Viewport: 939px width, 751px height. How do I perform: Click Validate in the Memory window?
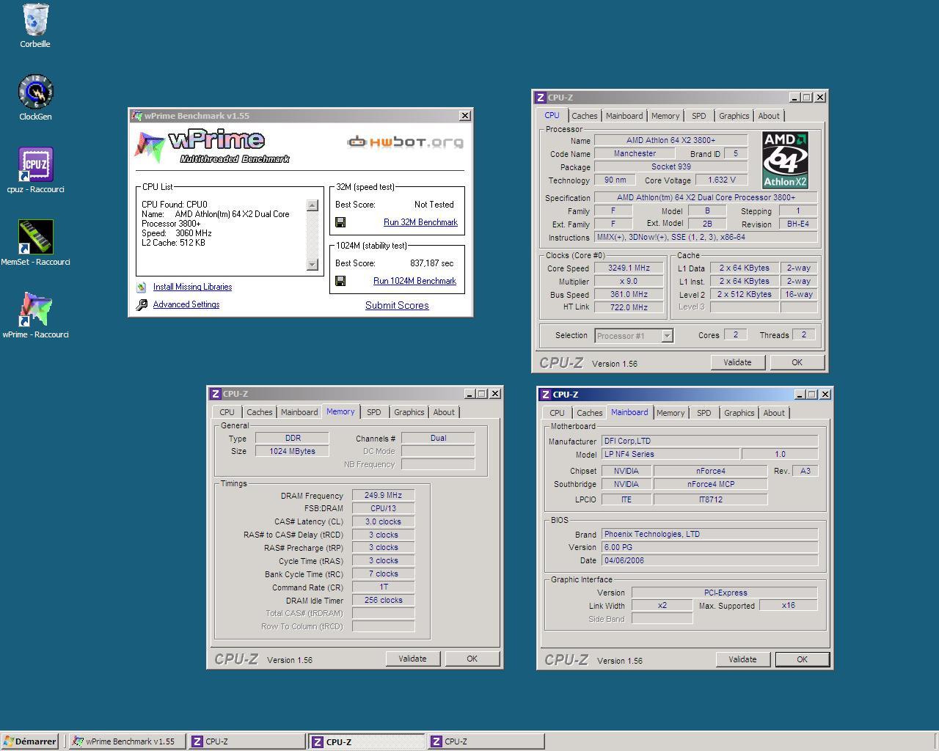coord(412,659)
